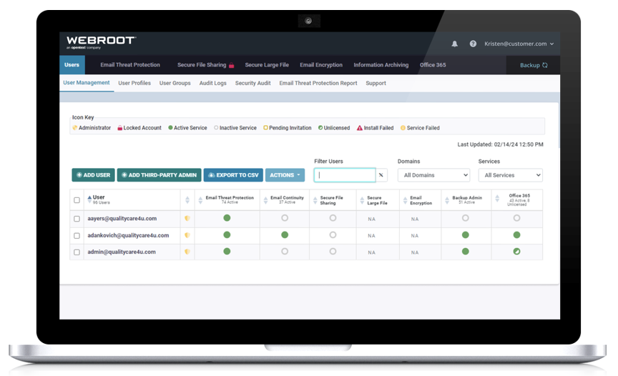Switch to the Users main tab
Viewport: 618px width, 376px height.
(x=72, y=65)
